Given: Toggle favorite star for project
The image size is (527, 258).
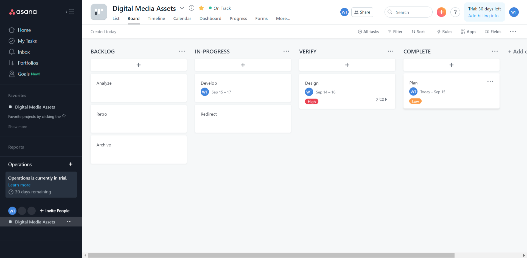Looking at the screenshot, I should tap(201, 8).
